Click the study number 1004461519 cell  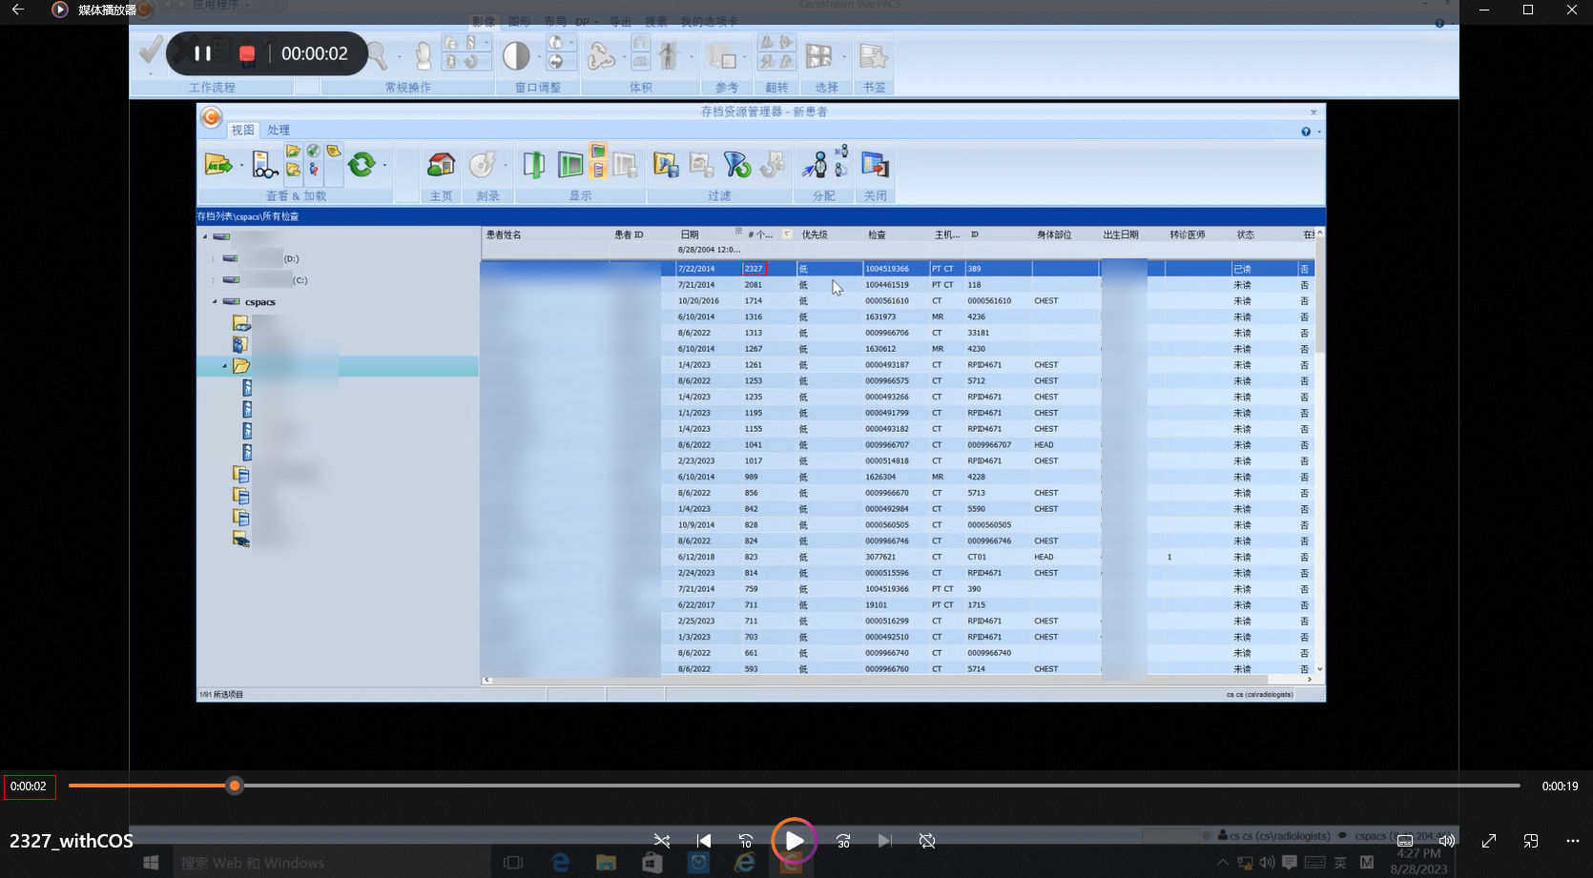click(x=887, y=285)
